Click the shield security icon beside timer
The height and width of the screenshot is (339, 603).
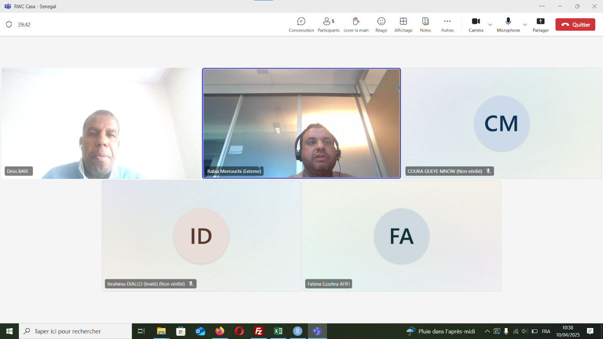(x=9, y=25)
